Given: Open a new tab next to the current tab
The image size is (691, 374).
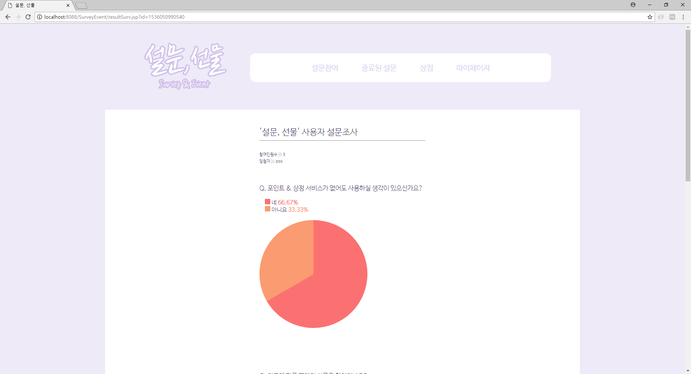Looking at the screenshot, I should [x=81, y=5].
